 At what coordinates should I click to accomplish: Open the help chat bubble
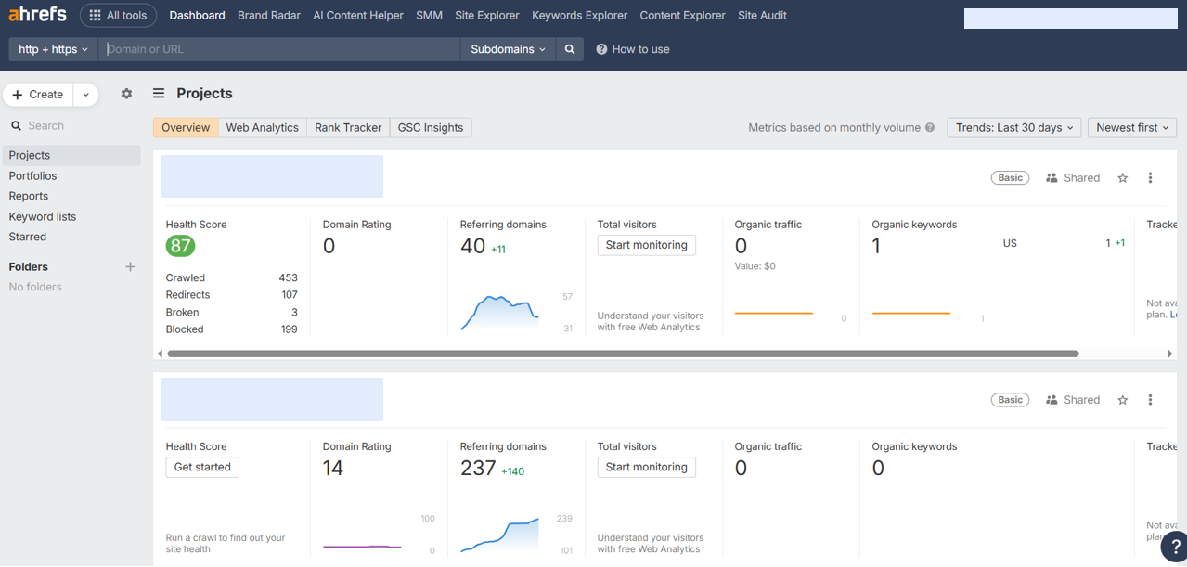click(1173, 548)
